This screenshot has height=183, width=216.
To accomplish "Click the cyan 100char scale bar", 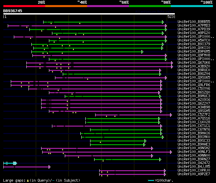I will [x=151, y=180].
